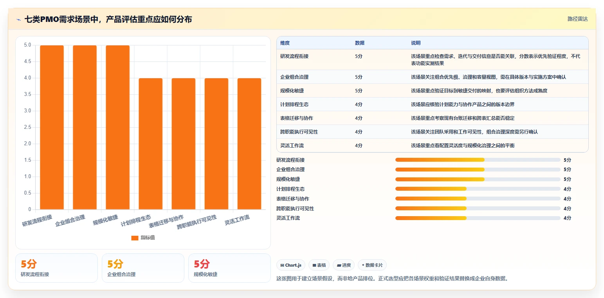Click the 跨职能执行可见性 bar in chart
This screenshot has height=298, width=604.
[x=216, y=144]
